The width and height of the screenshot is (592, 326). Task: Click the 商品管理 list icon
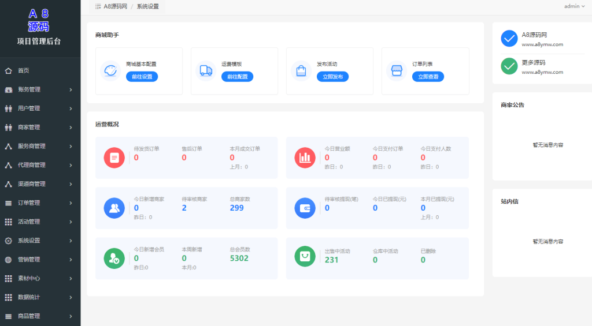point(8,317)
